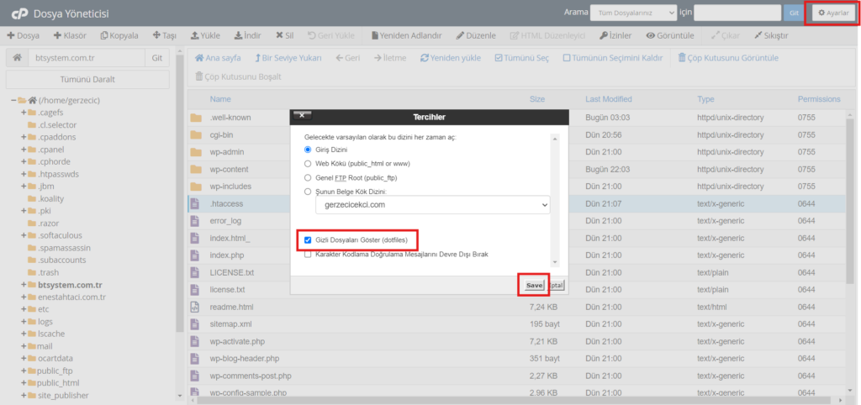This screenshot has height=405, width=861.
Task: Expand the .cagefs tree folder
Action: pyautogui.click(x=24, y=113)
